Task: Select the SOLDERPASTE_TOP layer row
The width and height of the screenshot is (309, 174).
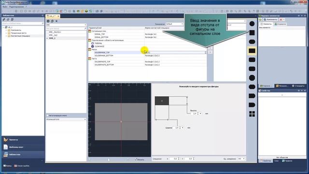Action: (x=147, y=62)
